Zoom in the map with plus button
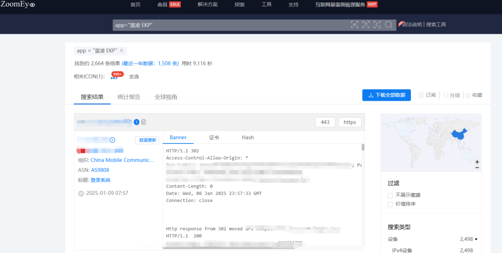 [x=477, y=162]
